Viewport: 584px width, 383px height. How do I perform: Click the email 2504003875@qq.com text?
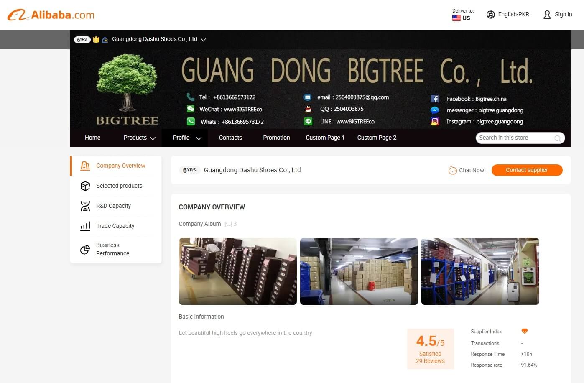[x=353, y=97]
